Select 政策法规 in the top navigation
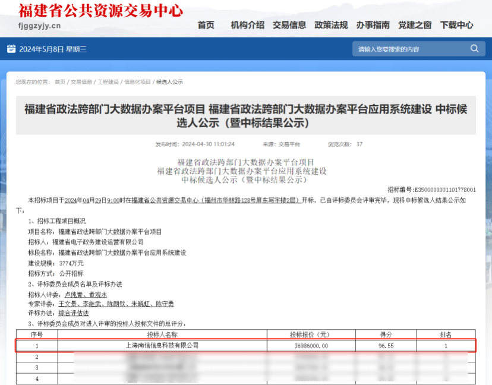The width and height of the screenshot is (492, 385). (x=331, y=25)
